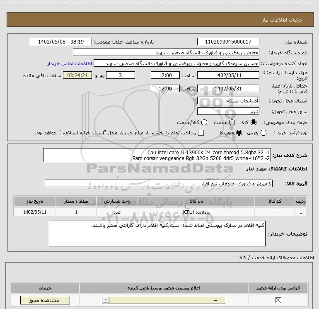Click the delivery city تبریز field

[x=228, y=112]
